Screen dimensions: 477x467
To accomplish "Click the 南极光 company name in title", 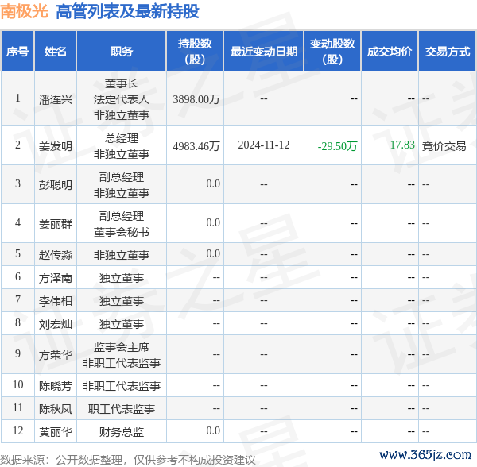I will (x=25, y=12).
